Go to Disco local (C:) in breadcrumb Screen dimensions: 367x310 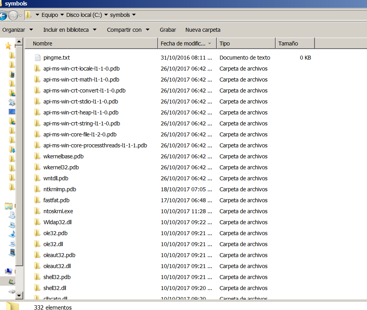point(84,15)
